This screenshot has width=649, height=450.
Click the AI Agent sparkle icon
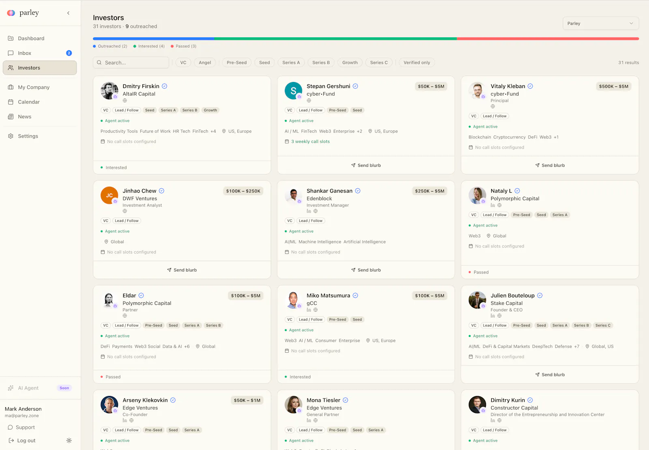11,388
